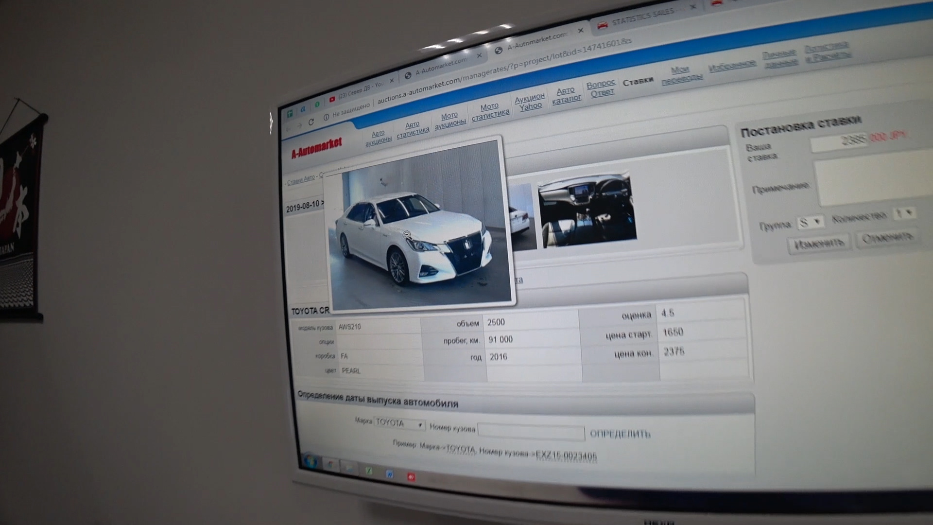Image resolution: width=933 pixels, height=525 pixels.
Task: Open the partially hidden rear car thumbnail
Action: pyautogui.click(x=522, y=216)
